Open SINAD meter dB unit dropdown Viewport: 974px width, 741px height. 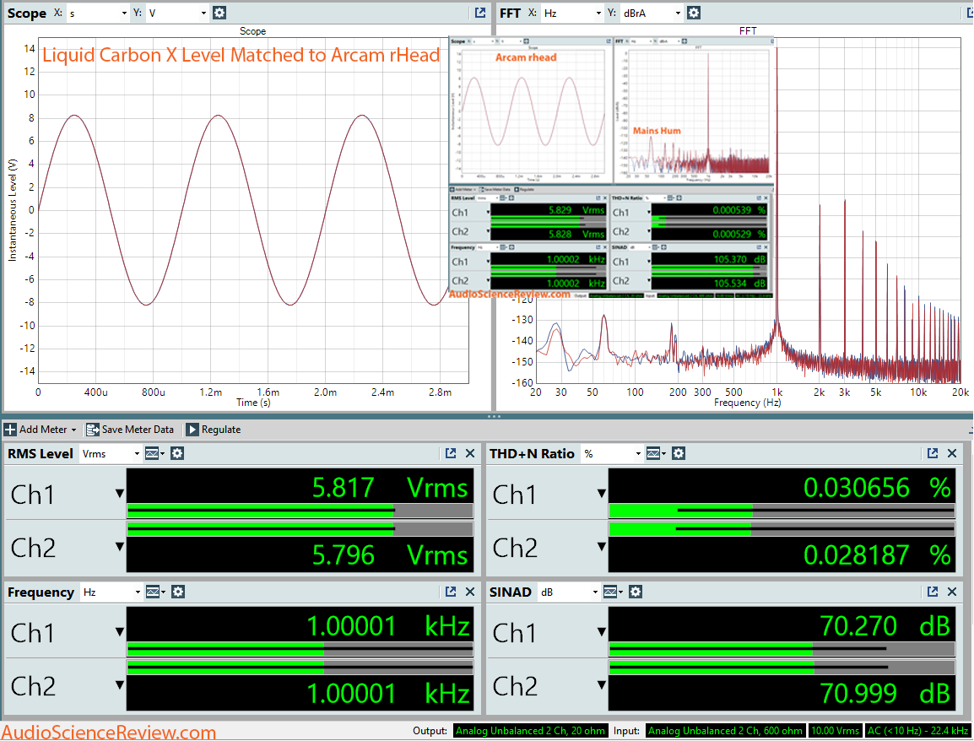[x=569, y=592]
